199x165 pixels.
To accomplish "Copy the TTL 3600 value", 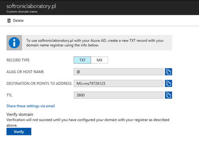I will click(168, 95).
